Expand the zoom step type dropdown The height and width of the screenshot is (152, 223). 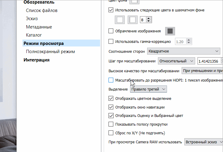tap(176, 61)
